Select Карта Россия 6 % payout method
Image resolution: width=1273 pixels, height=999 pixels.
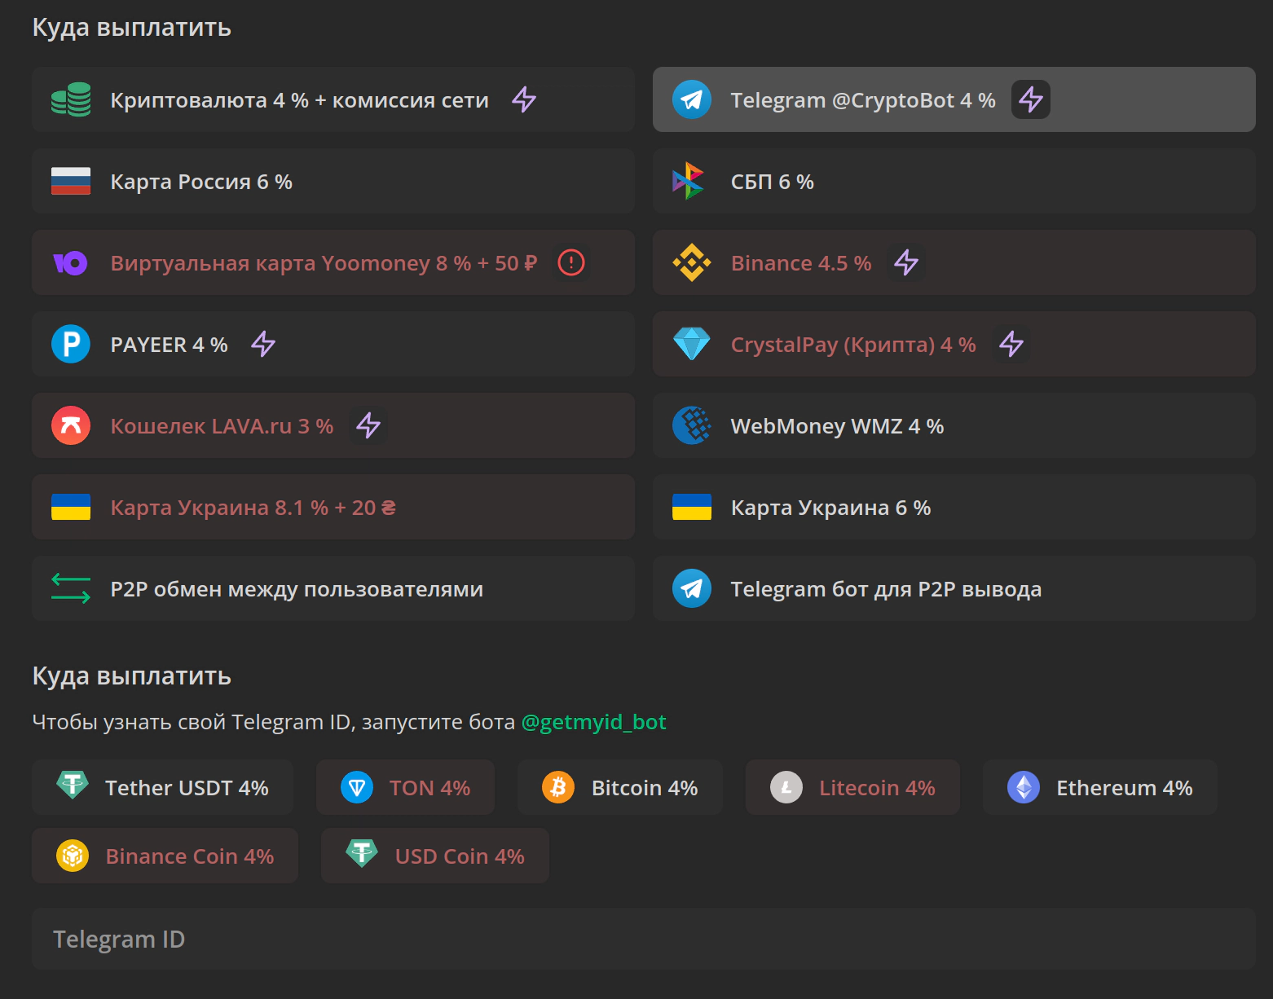click(x=333, y=181)
